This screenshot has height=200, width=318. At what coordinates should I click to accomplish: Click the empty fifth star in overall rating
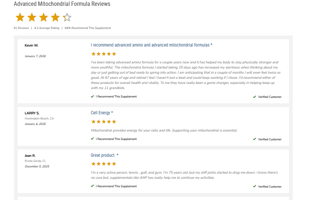click(x=67, y=17)
